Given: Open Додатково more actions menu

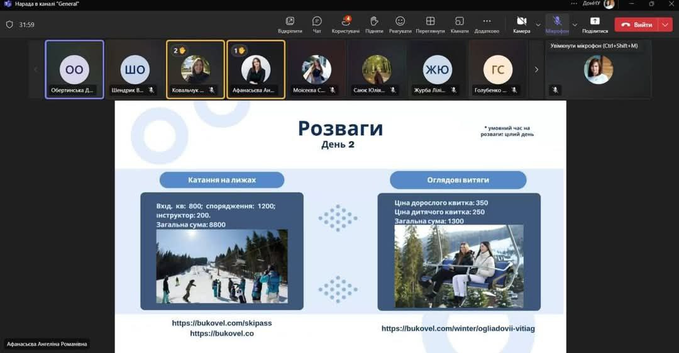Looking at the screenshot, I should (x=487, y=25).
